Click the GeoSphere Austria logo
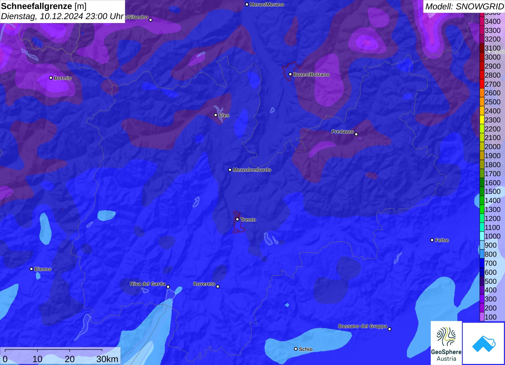 click(446, 343)
